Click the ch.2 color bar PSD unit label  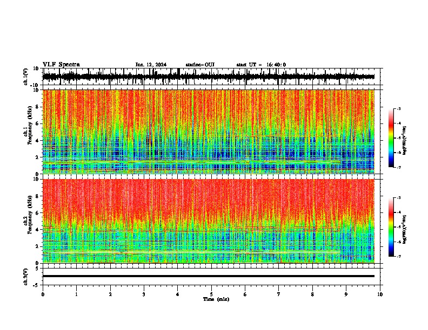(x=404, y=229)
